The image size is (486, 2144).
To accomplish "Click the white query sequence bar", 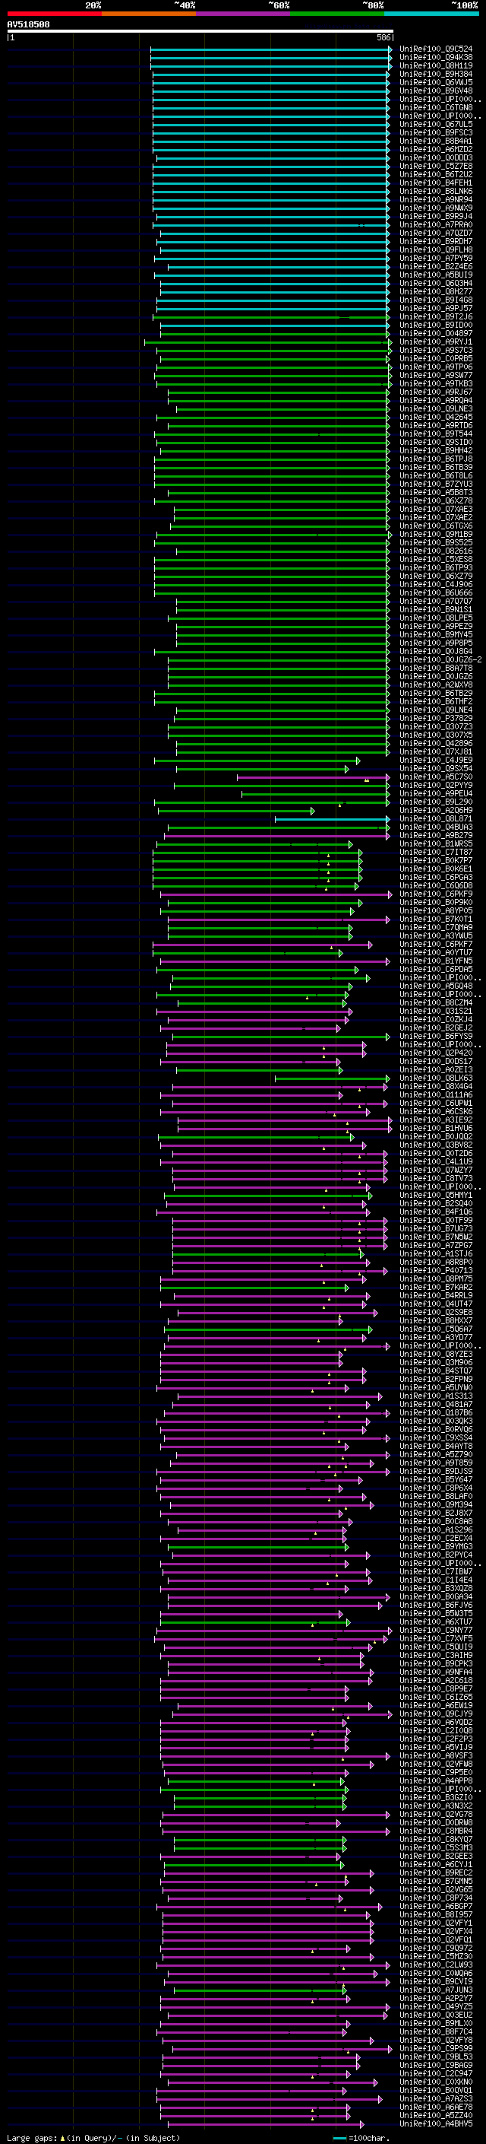I will 200,30.
